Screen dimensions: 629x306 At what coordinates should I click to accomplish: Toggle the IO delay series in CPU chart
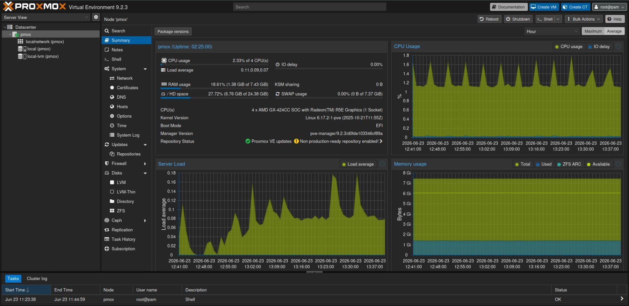(599, 47)
